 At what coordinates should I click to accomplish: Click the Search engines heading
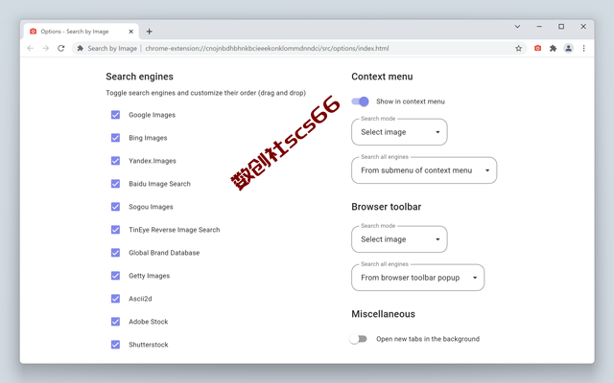click(139, 77)
